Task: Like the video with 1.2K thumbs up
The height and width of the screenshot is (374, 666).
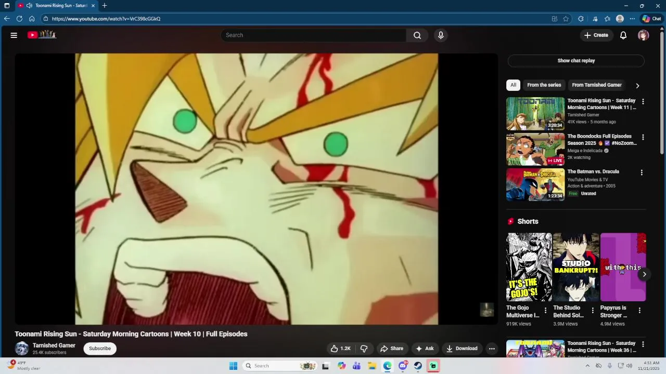Action: click(x=340, y=349)
